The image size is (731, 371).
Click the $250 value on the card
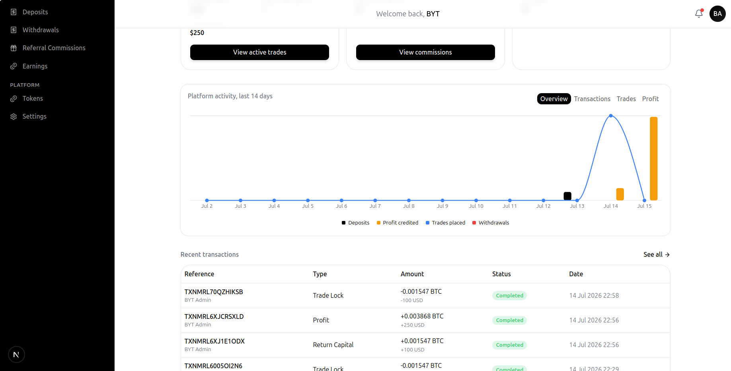(x=197, y=33)
